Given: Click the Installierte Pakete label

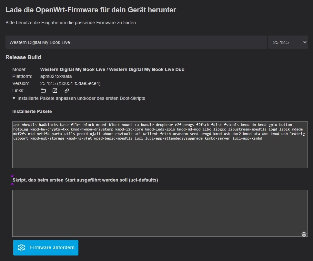Looking at the screenshot, I should coord(32,111).
